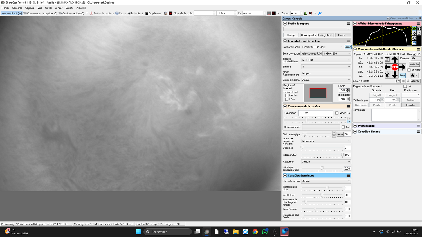Click the telescope move down arrow
422x237 pixels.
pos(395,75)
